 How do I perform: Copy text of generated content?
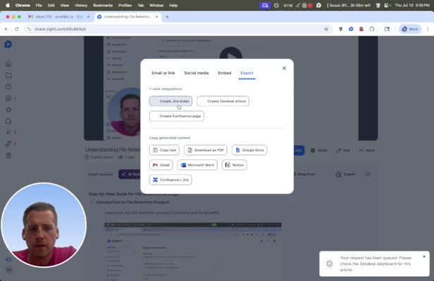[164, 150]
